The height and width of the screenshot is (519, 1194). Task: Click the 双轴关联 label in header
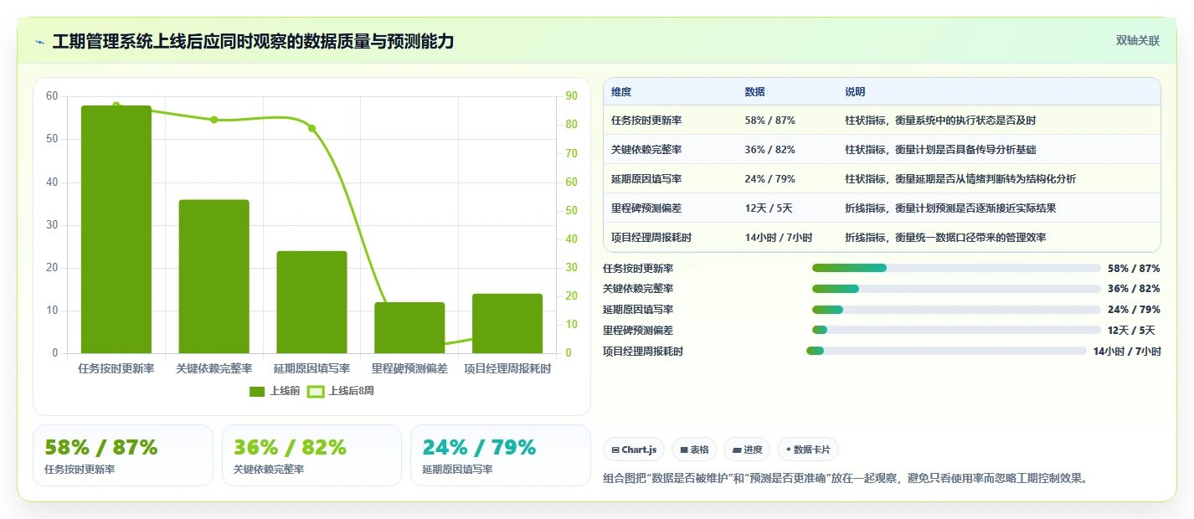click(x=1138, y=41)
